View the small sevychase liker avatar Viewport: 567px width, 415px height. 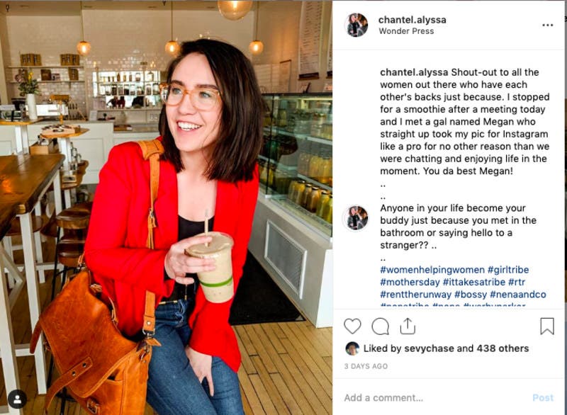click(x=352, y=348)
